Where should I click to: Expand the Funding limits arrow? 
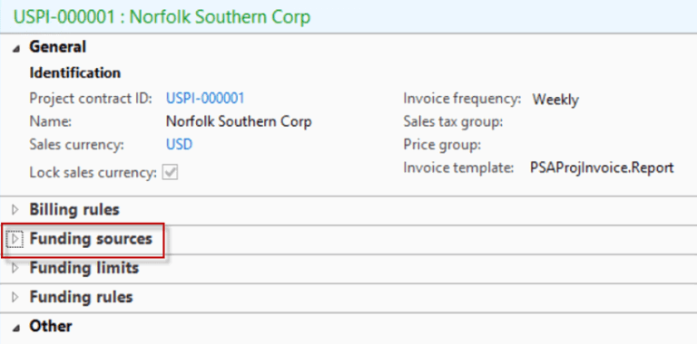click(x=15, y=268)
